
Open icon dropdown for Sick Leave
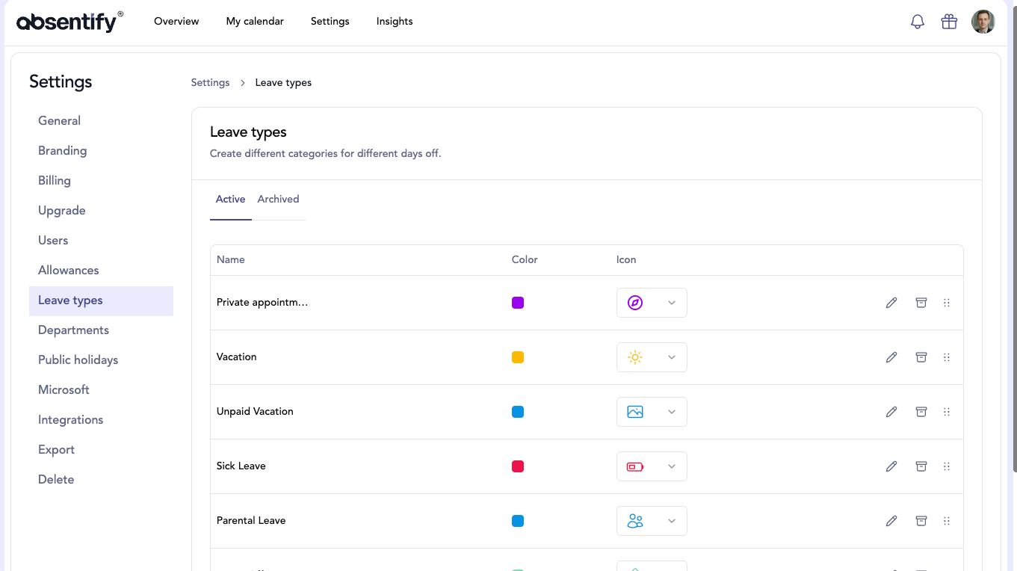point(652,466)
